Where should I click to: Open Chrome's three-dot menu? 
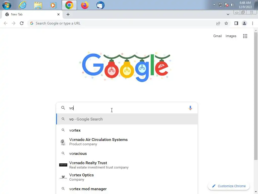click(x=252, y=23)
